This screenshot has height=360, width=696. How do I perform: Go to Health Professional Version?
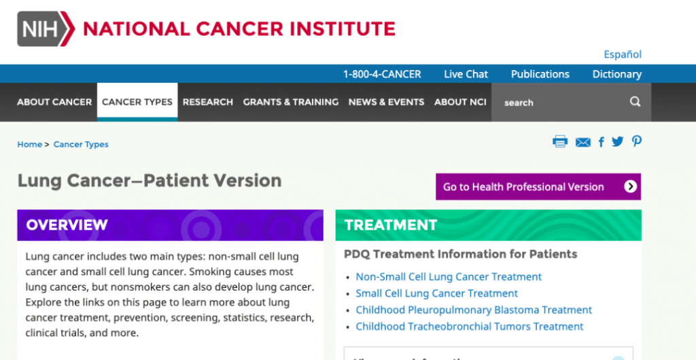[523, 187]
